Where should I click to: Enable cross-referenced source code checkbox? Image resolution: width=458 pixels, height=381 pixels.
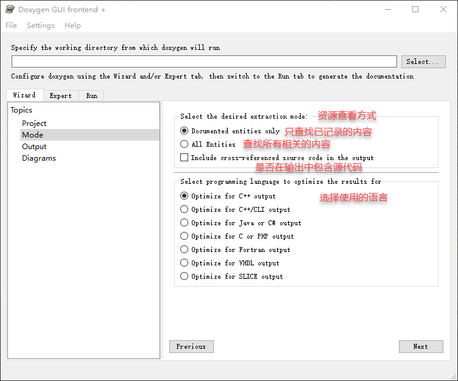184,158
